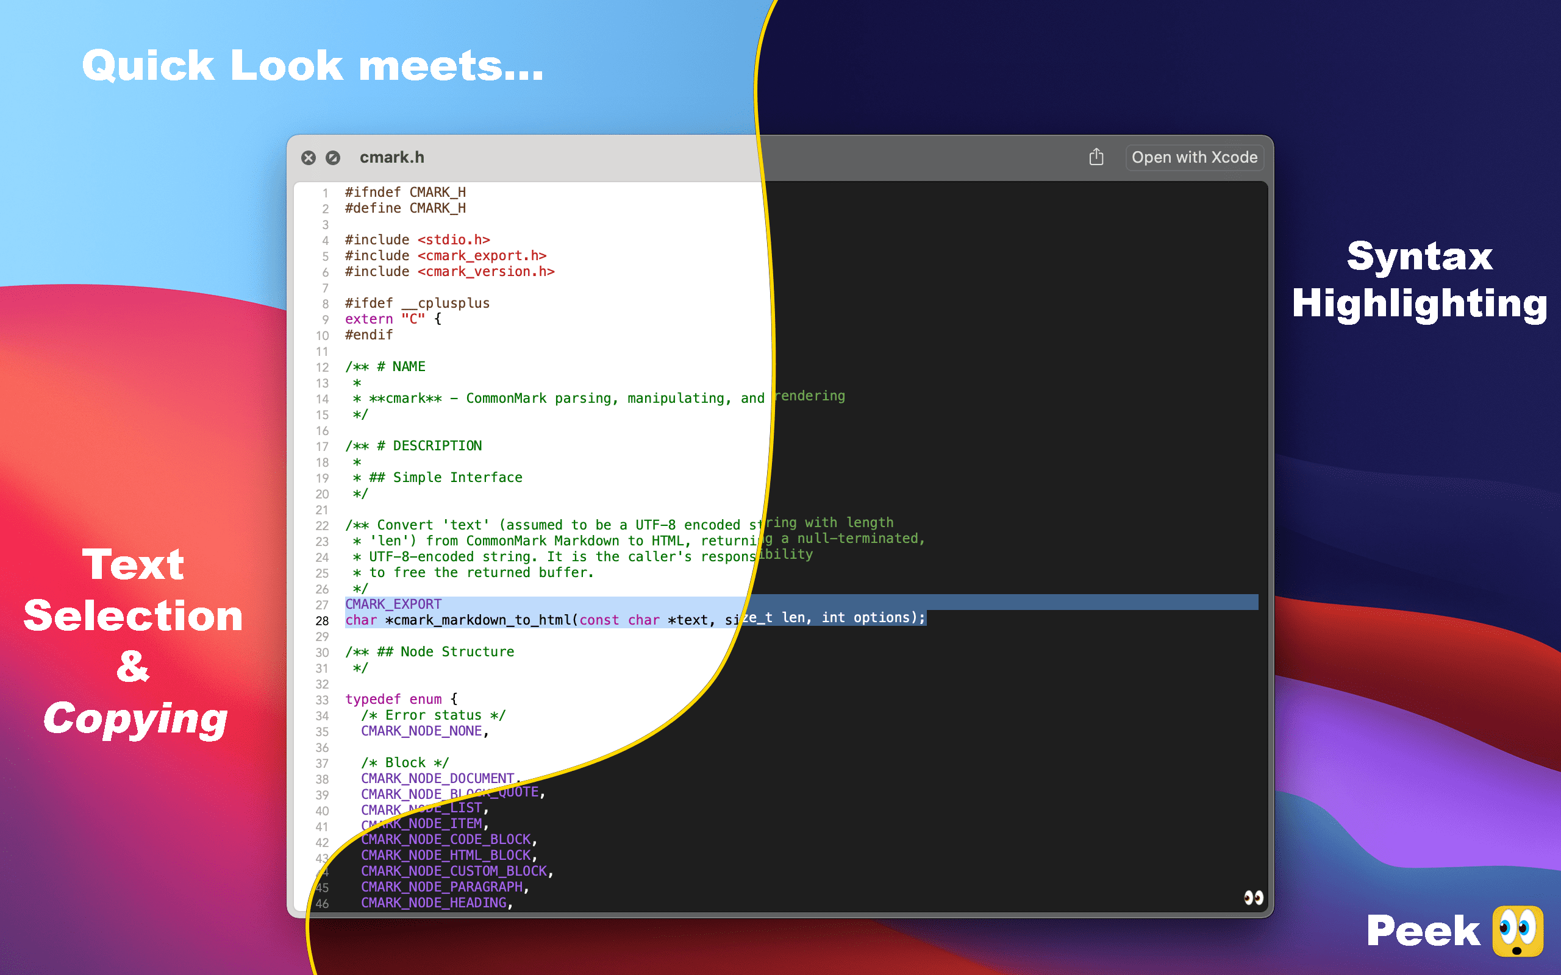Screen dimensions: 1561x975
Task: Click the cmark.h filename in the title bar
Action: click(x=391, y=157)
